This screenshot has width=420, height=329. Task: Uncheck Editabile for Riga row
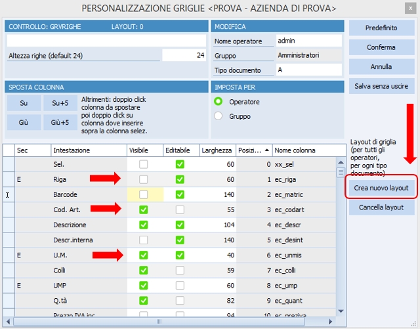(180, 179)
